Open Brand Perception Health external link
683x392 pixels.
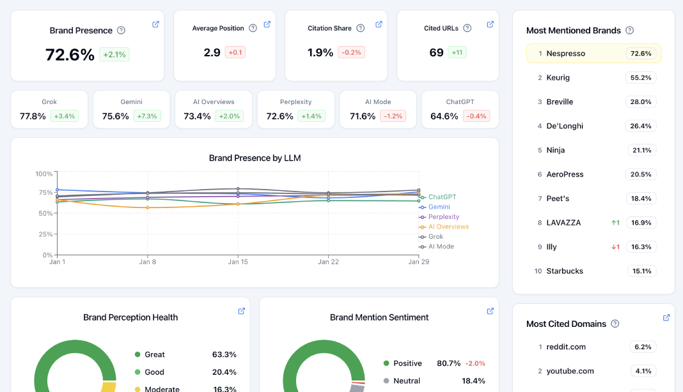coord(241,311)
